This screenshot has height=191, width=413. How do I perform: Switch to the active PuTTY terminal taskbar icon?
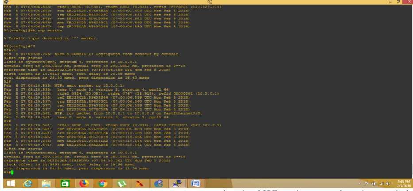coord(177,183)
